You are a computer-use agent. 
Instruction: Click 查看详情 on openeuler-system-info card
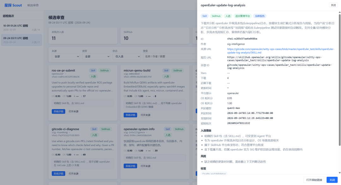click(130, 166)
